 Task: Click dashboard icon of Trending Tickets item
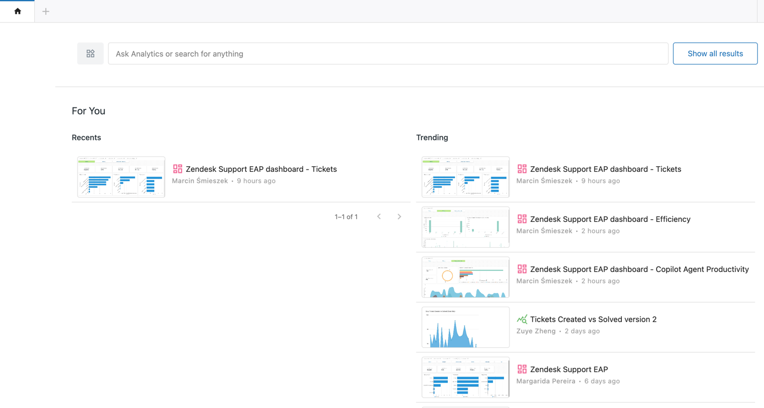click(x=522, y=169)
